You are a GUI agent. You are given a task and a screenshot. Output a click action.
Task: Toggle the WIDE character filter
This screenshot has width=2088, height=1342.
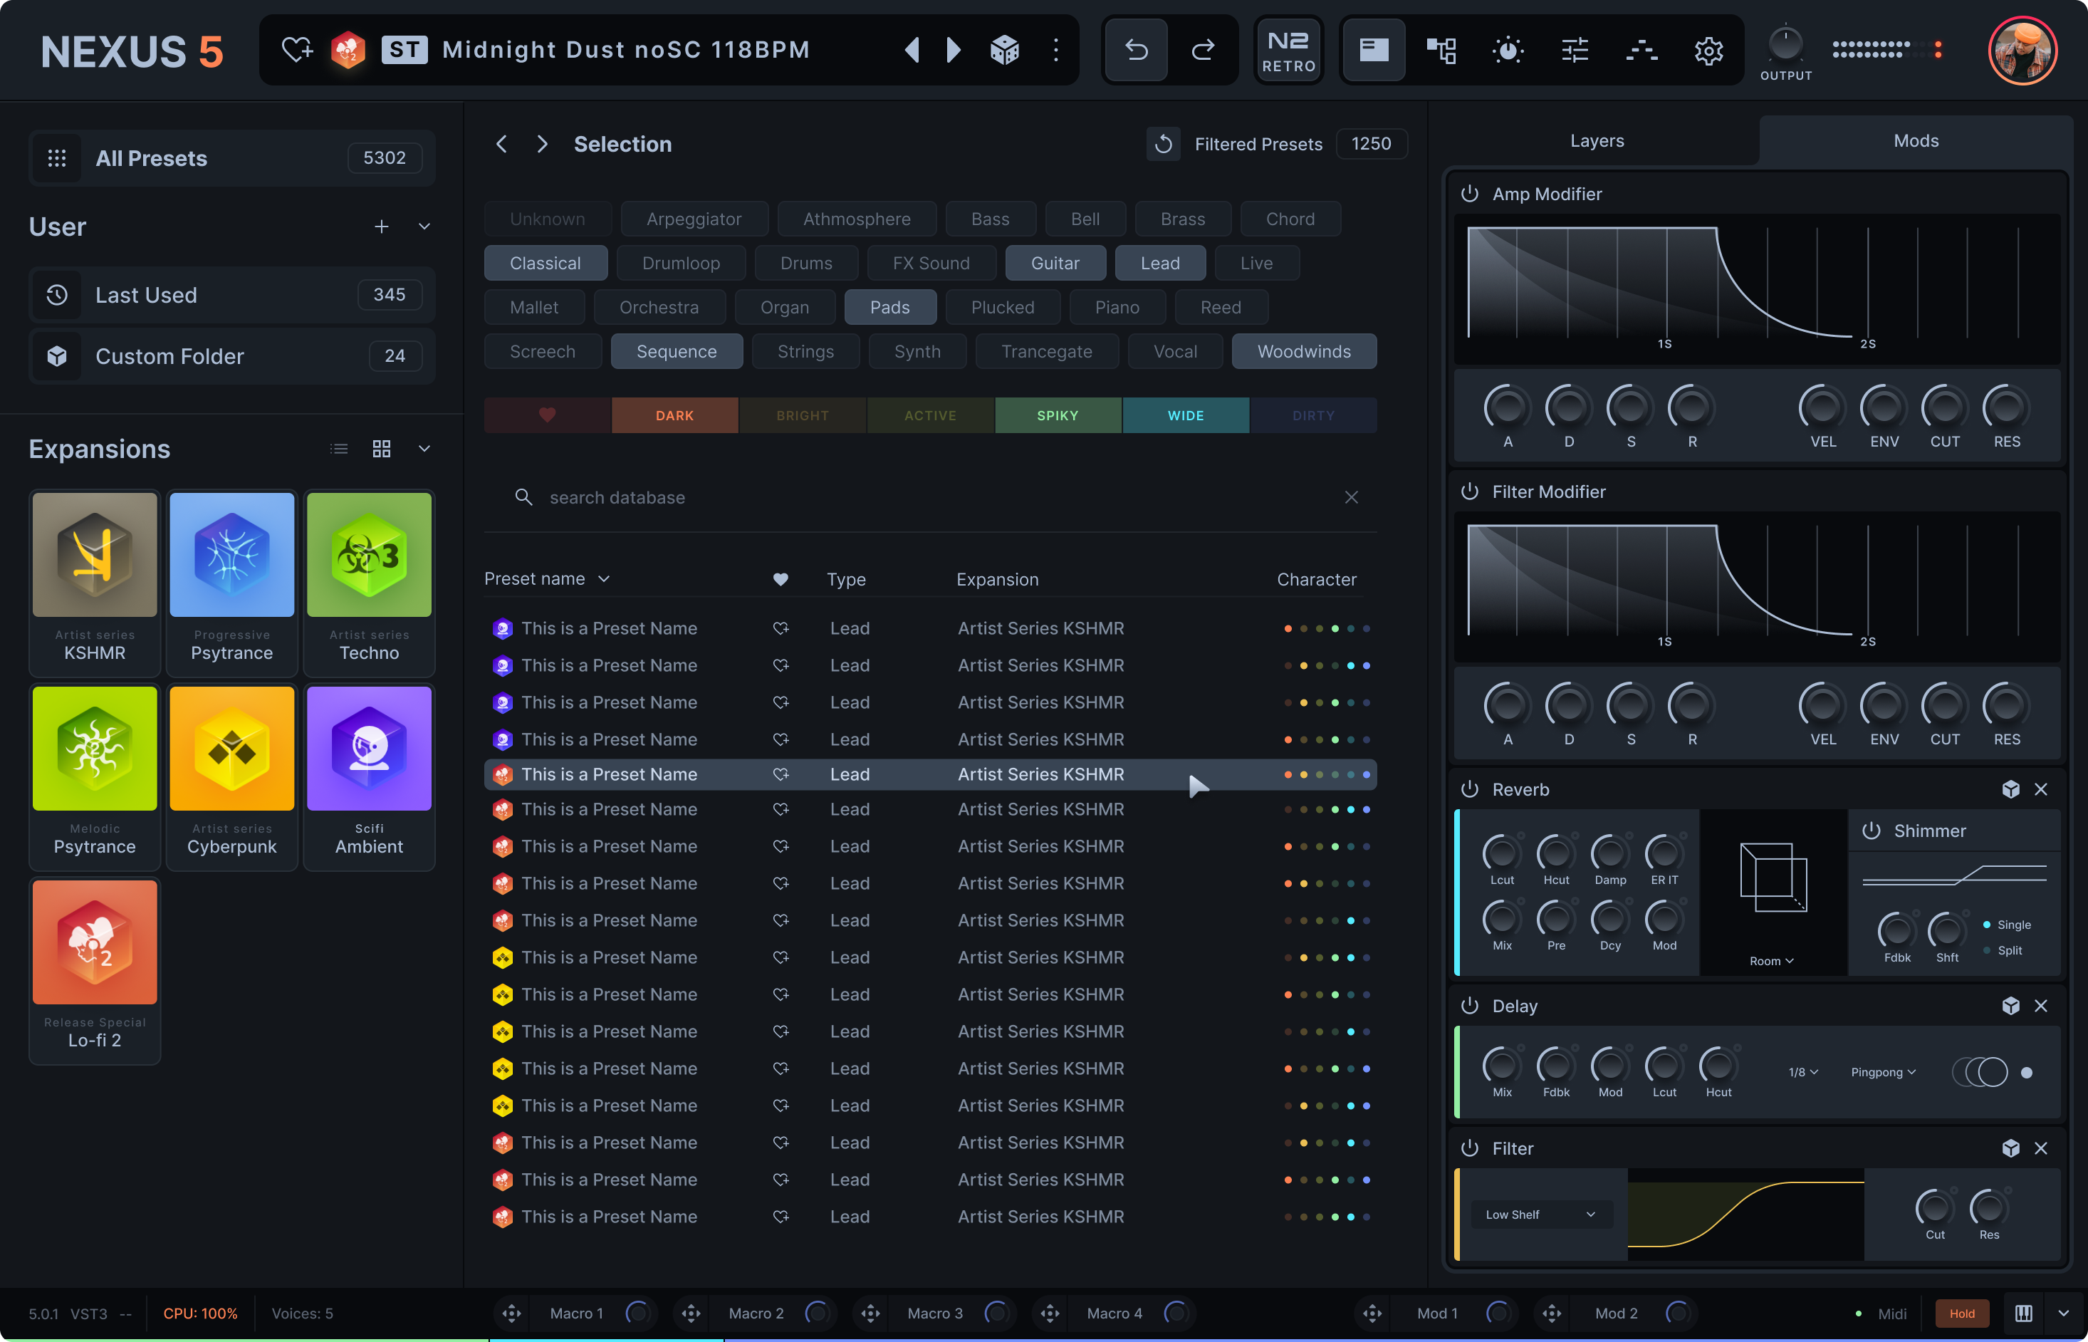1186,415
